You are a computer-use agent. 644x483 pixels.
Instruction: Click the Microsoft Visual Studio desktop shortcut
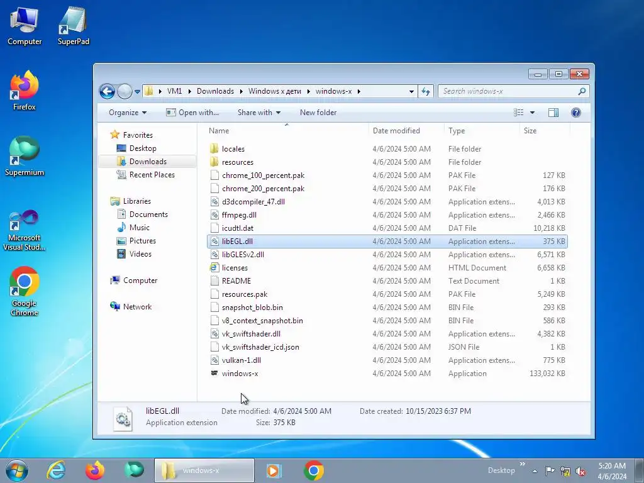tap(25, 230)
